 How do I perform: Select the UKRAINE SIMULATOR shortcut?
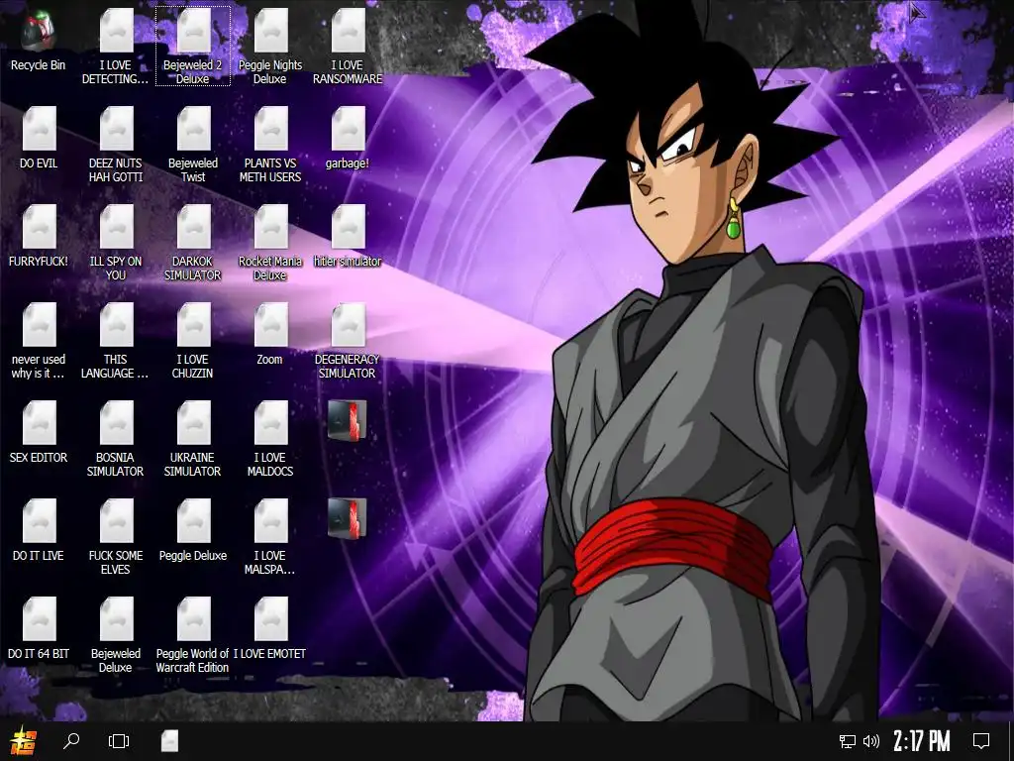(193, 439)
